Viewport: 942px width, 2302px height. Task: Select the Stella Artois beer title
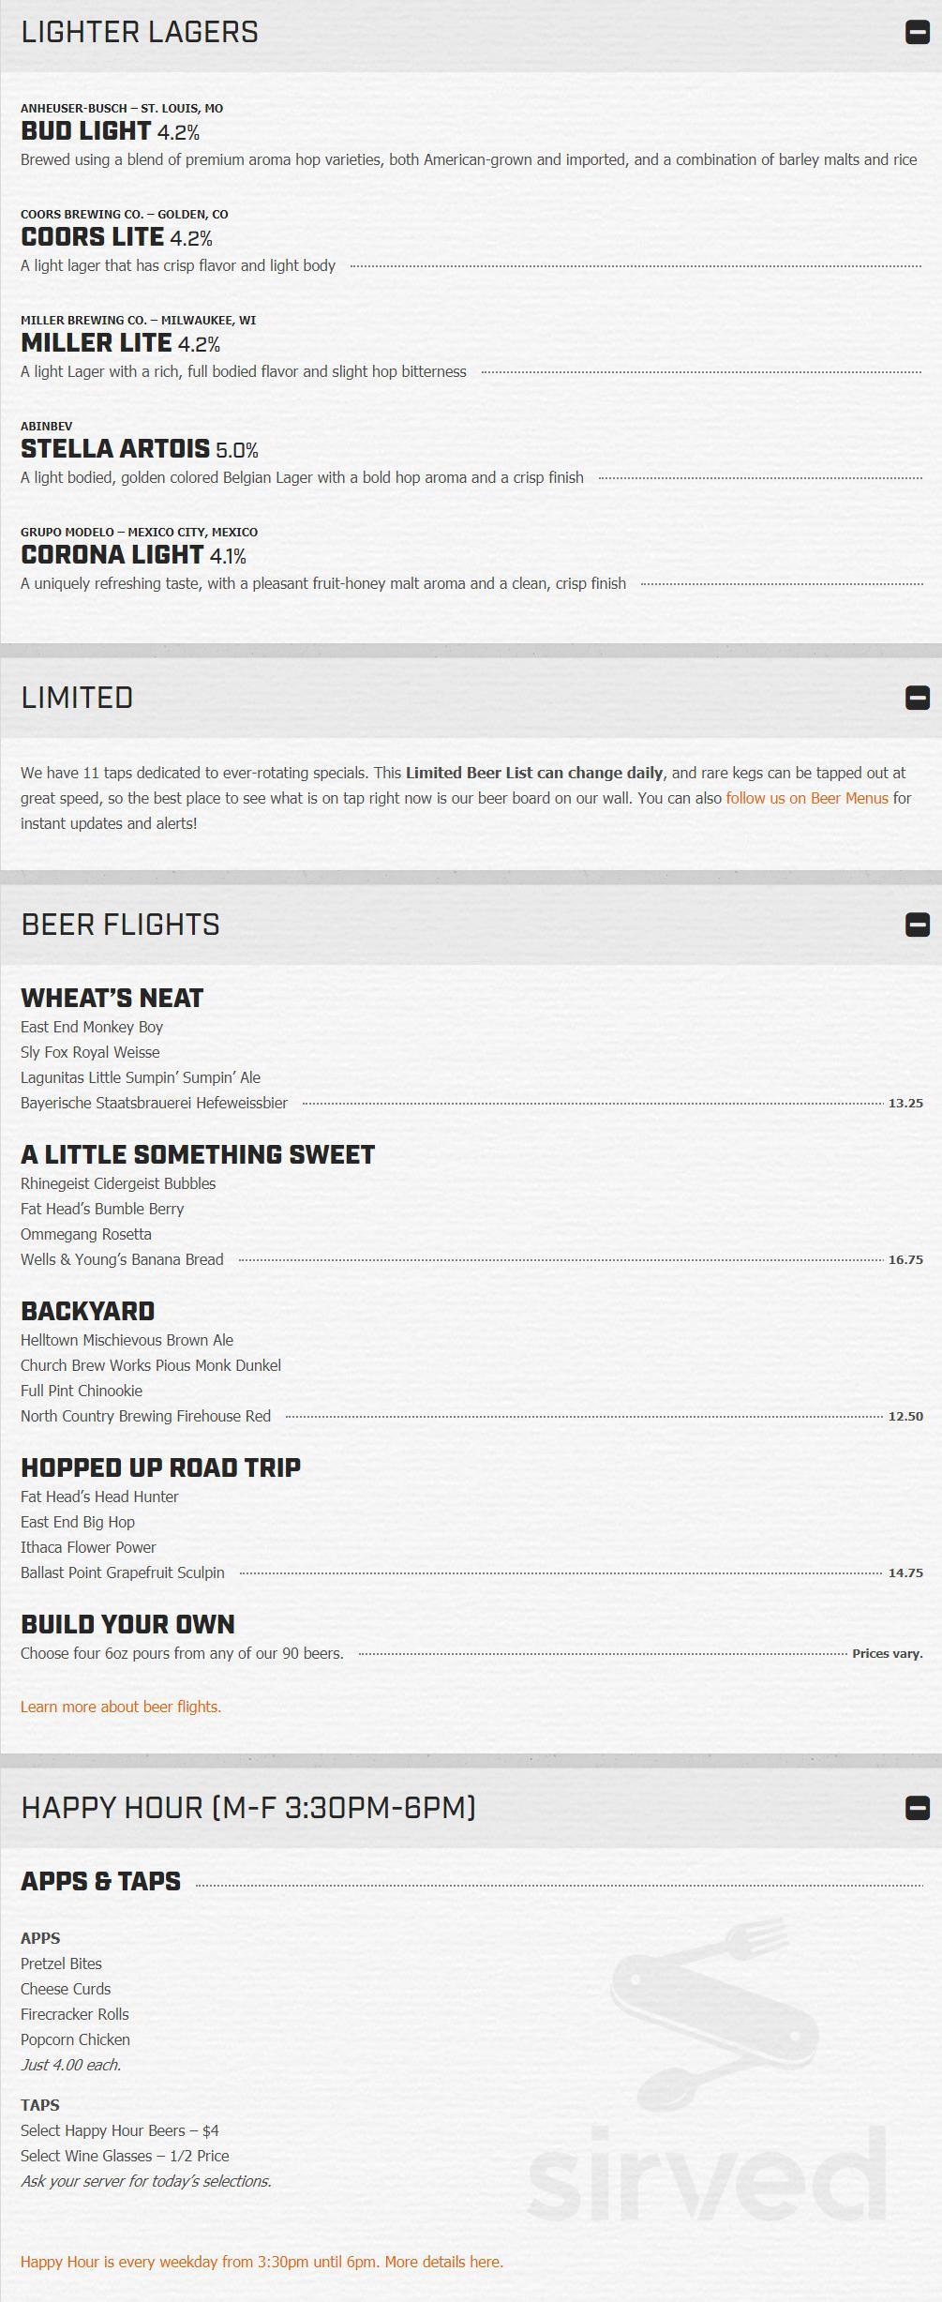(115, 448)
